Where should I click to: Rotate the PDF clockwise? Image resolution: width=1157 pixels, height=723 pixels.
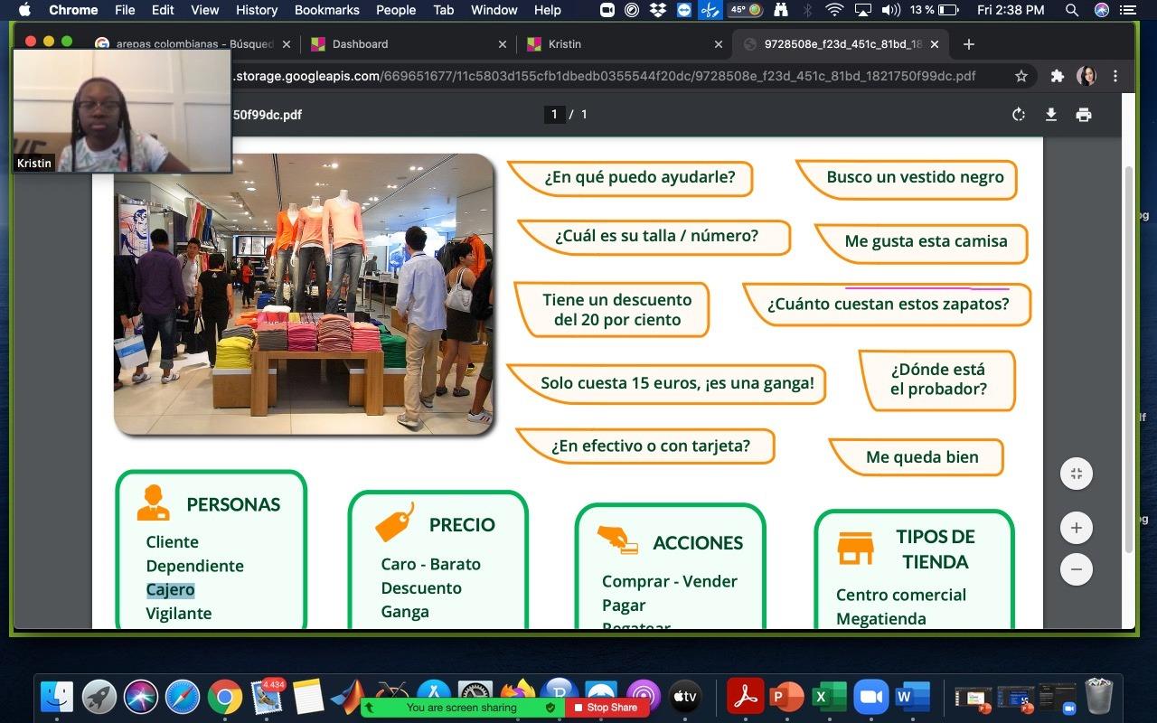(1019, 115)
